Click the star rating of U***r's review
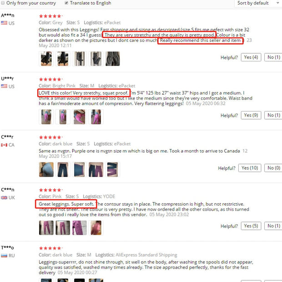Screen dimensions: 282x282 click(x=51, y=79)
